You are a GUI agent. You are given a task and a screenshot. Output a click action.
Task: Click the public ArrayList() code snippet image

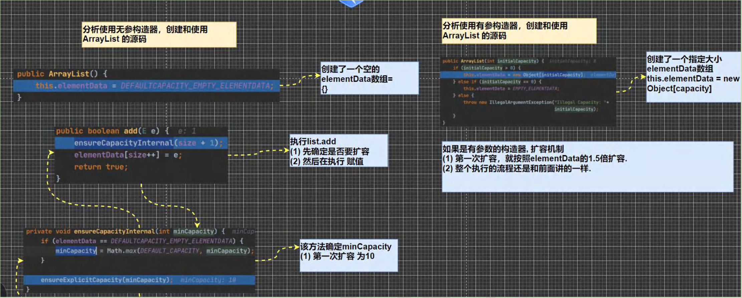(x=147, y=85)
